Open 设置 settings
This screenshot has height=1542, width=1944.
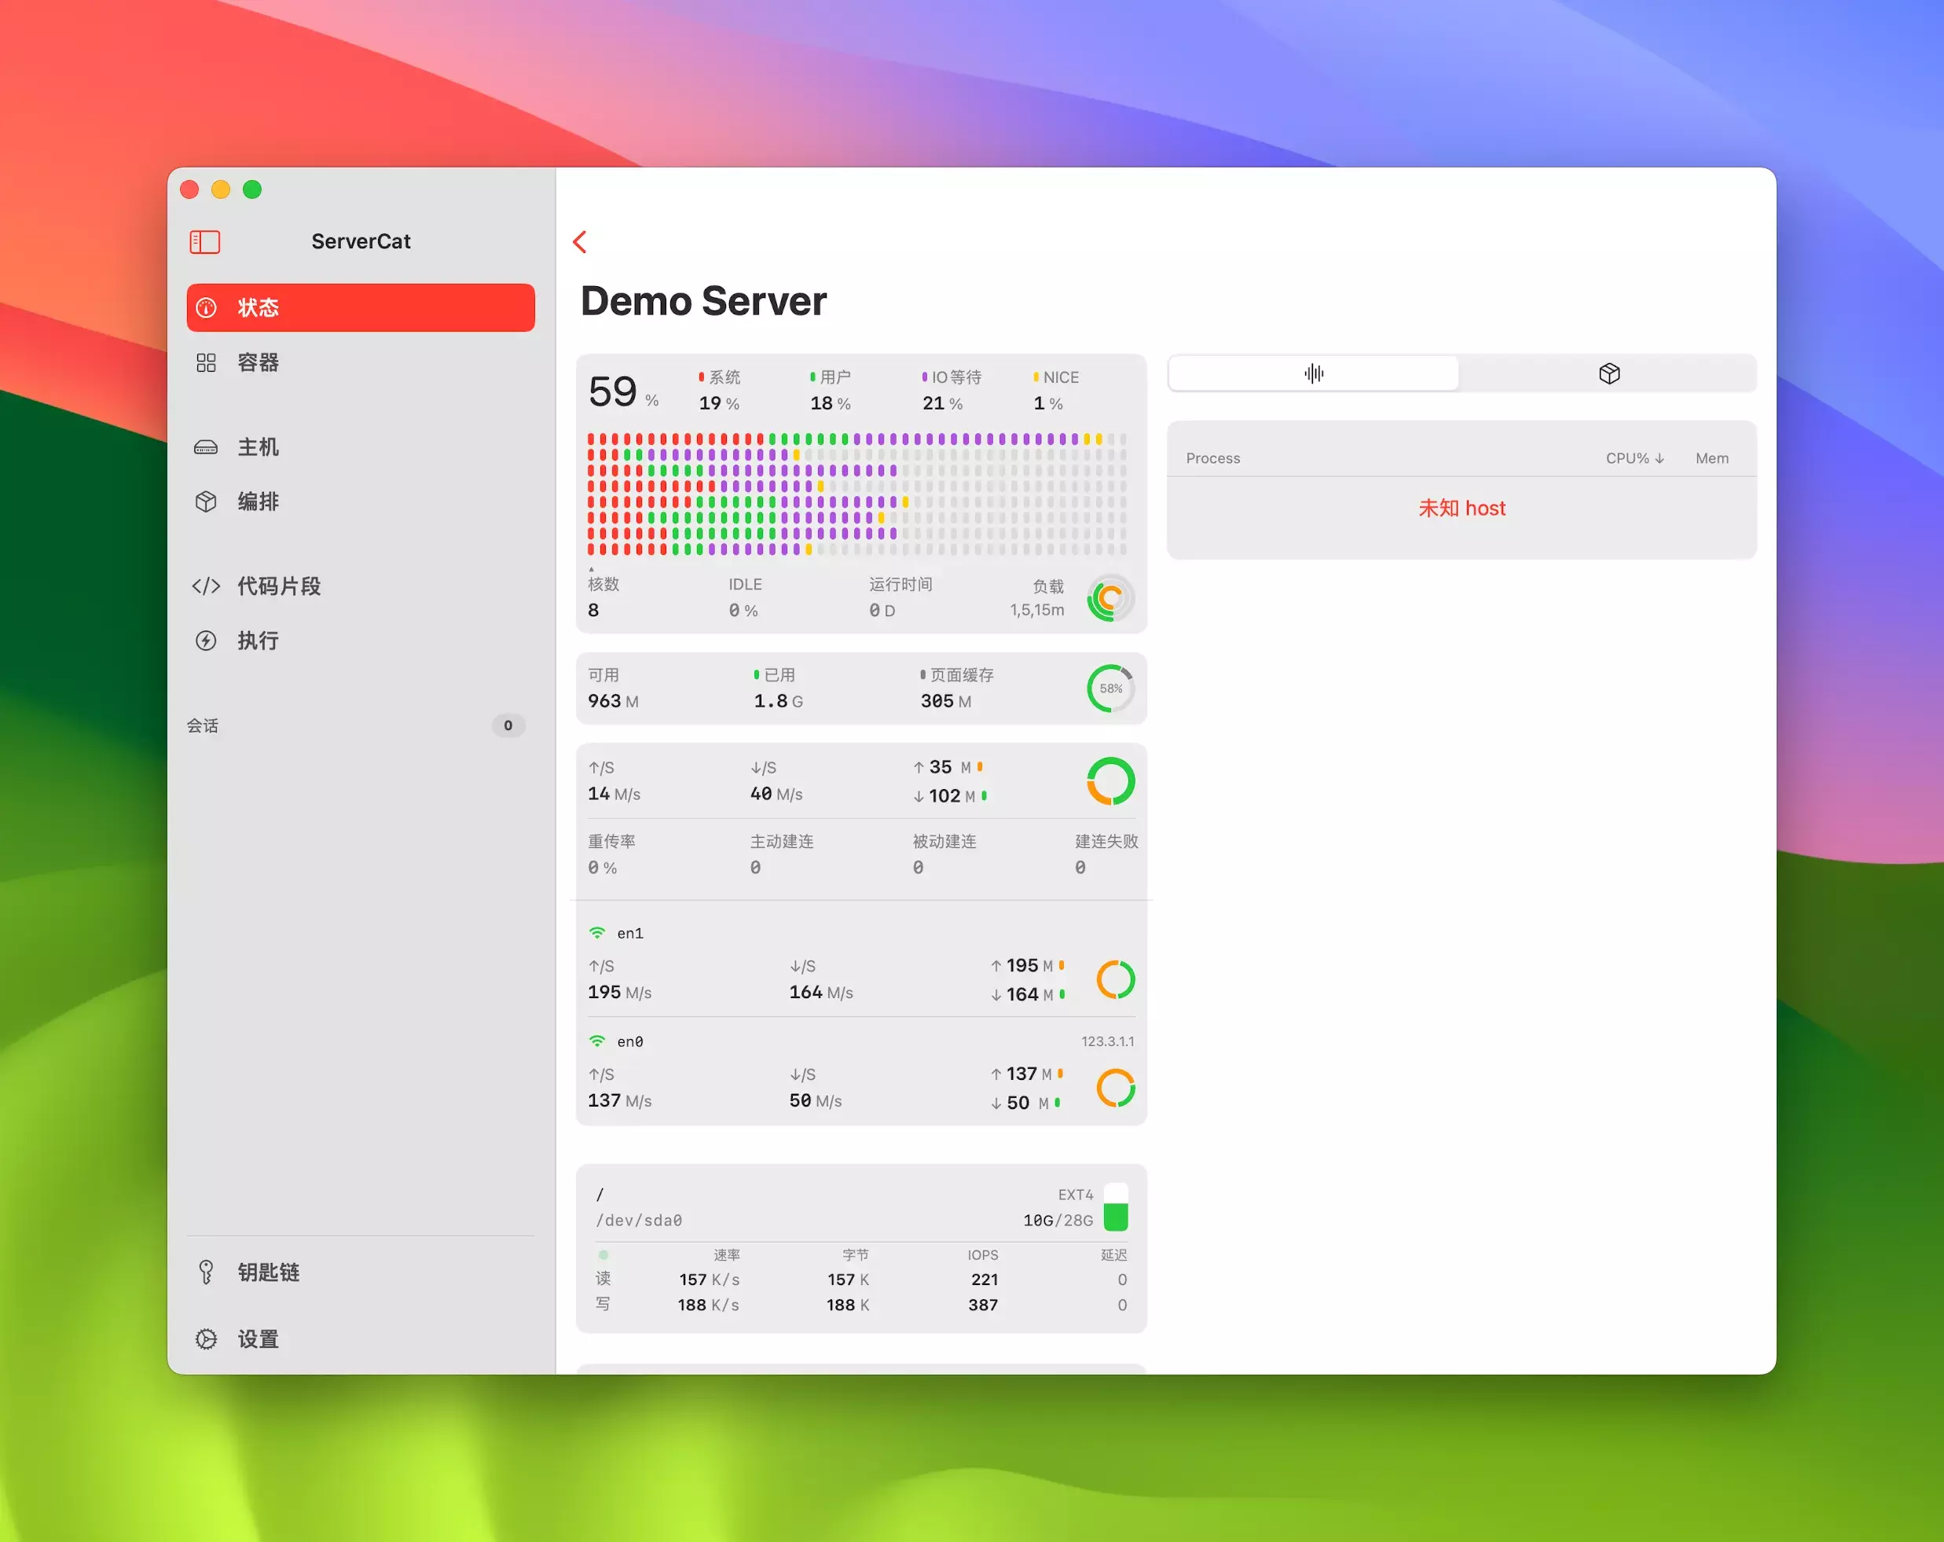(258, 1339)
